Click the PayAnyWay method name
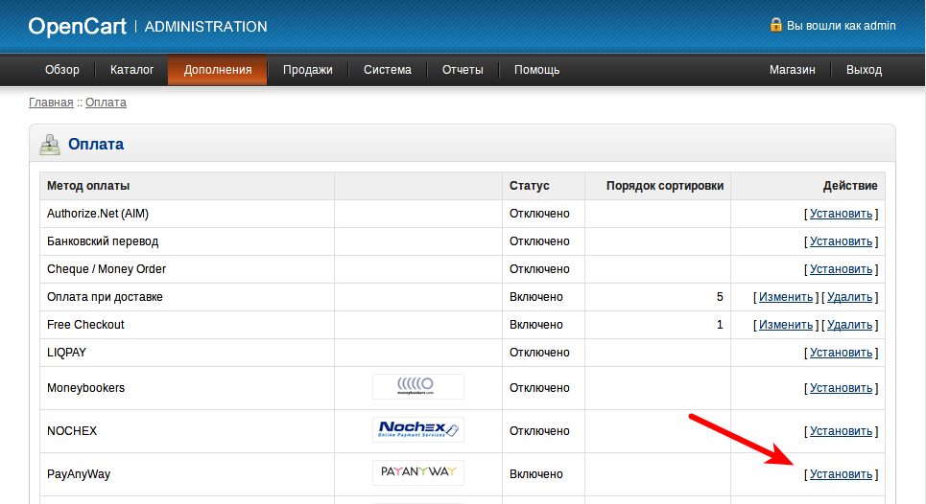The height and width of the screenshot is (504, 926). [x=79, y=474]
